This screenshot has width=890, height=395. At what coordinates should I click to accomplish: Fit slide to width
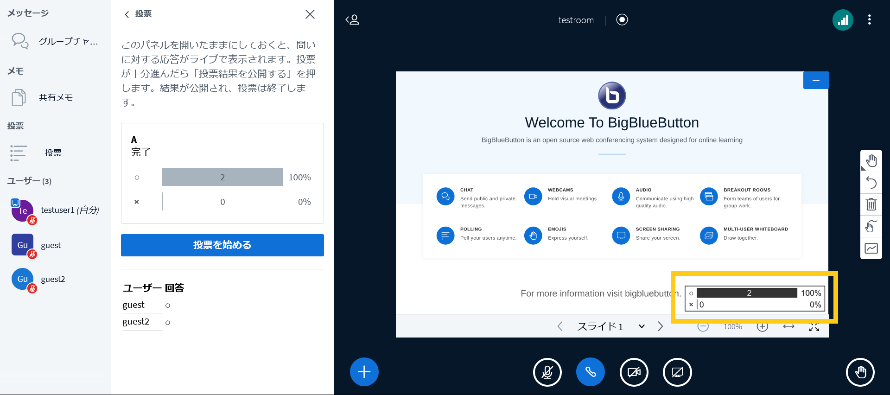(x=788, y=327)
